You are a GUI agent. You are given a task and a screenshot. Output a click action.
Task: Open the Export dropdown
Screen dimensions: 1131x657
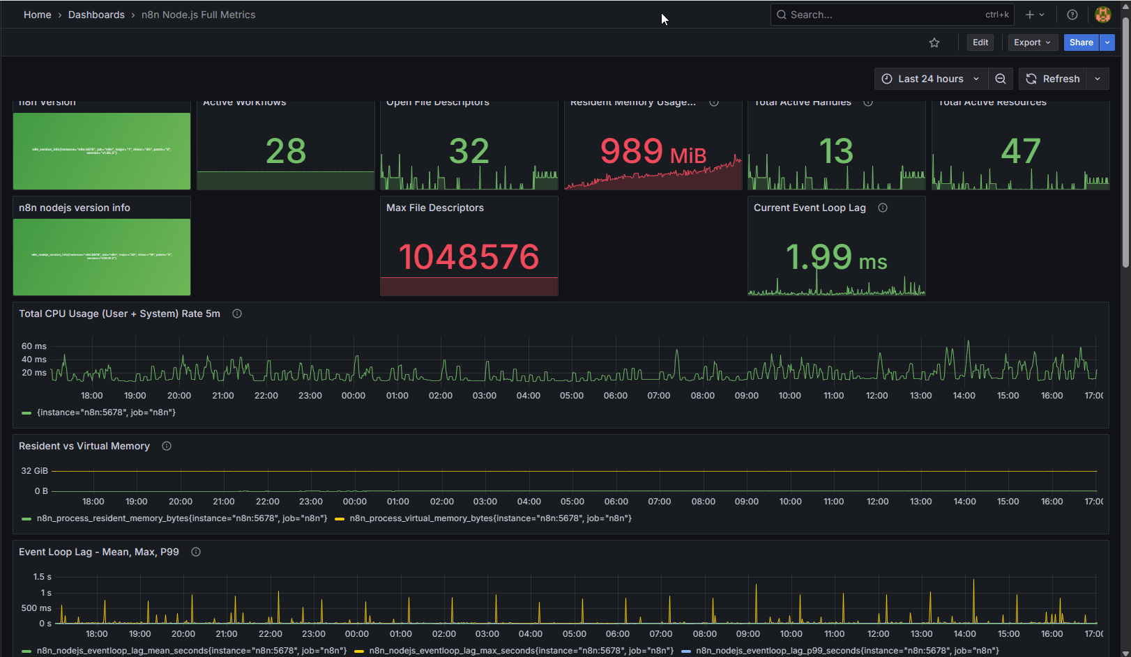[1033, 42]
